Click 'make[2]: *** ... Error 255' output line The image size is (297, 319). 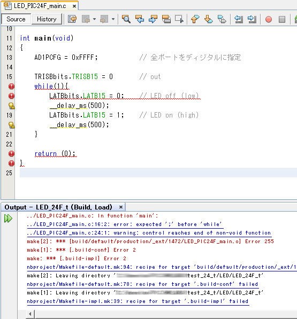[x=150, y=242]
